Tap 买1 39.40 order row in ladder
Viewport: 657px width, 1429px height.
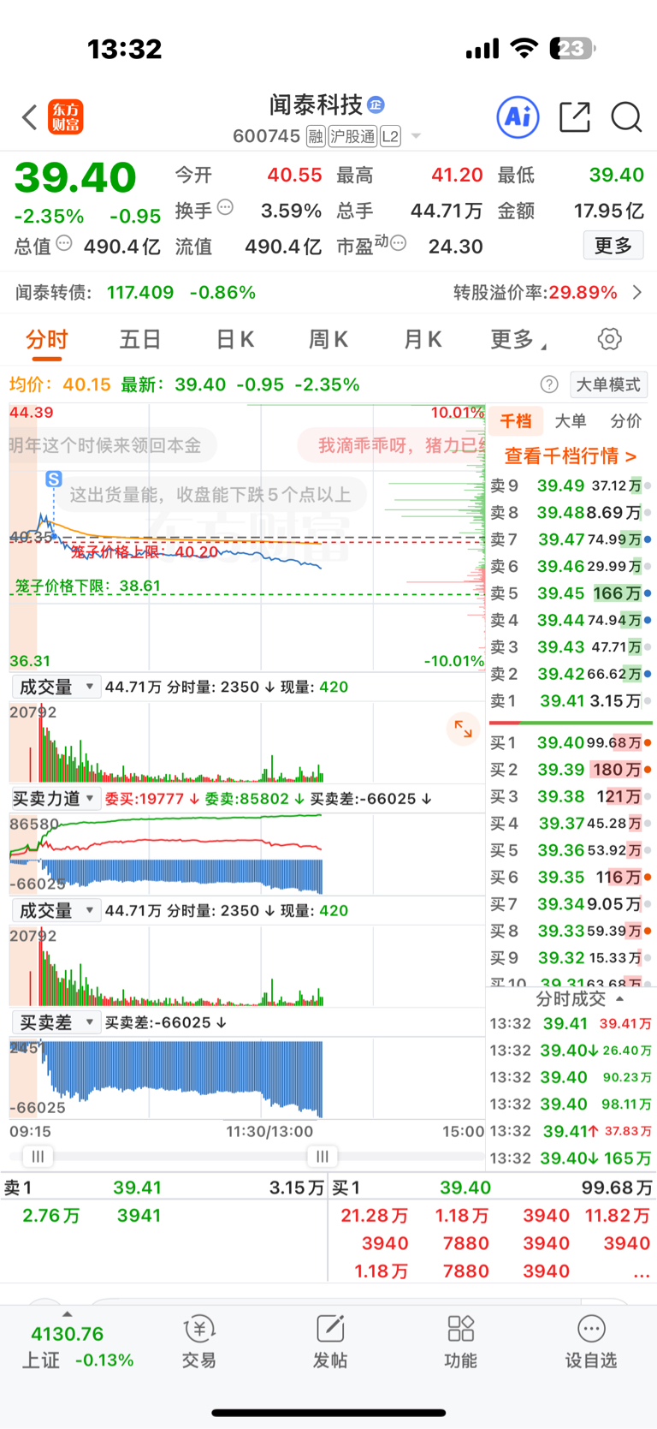pyautogui.click(x=571, y=742)
